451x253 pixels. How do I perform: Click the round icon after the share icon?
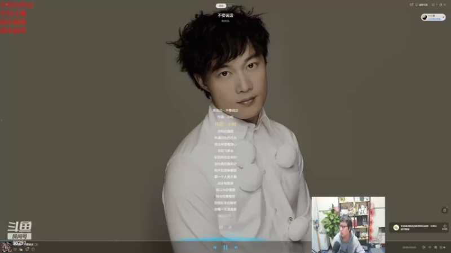pos(33,249)
